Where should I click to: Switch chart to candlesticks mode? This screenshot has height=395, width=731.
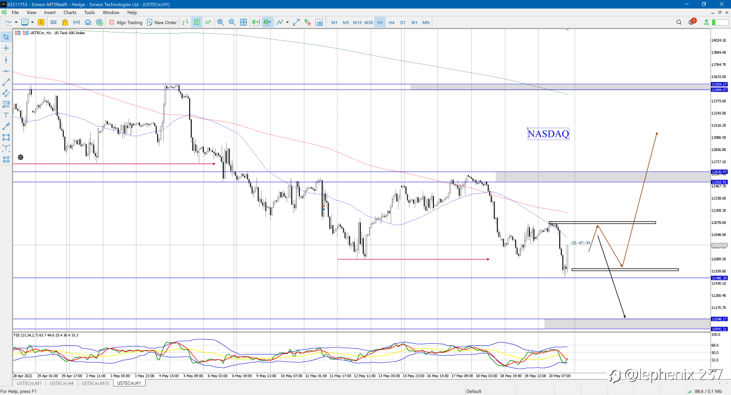click(196, 22)
